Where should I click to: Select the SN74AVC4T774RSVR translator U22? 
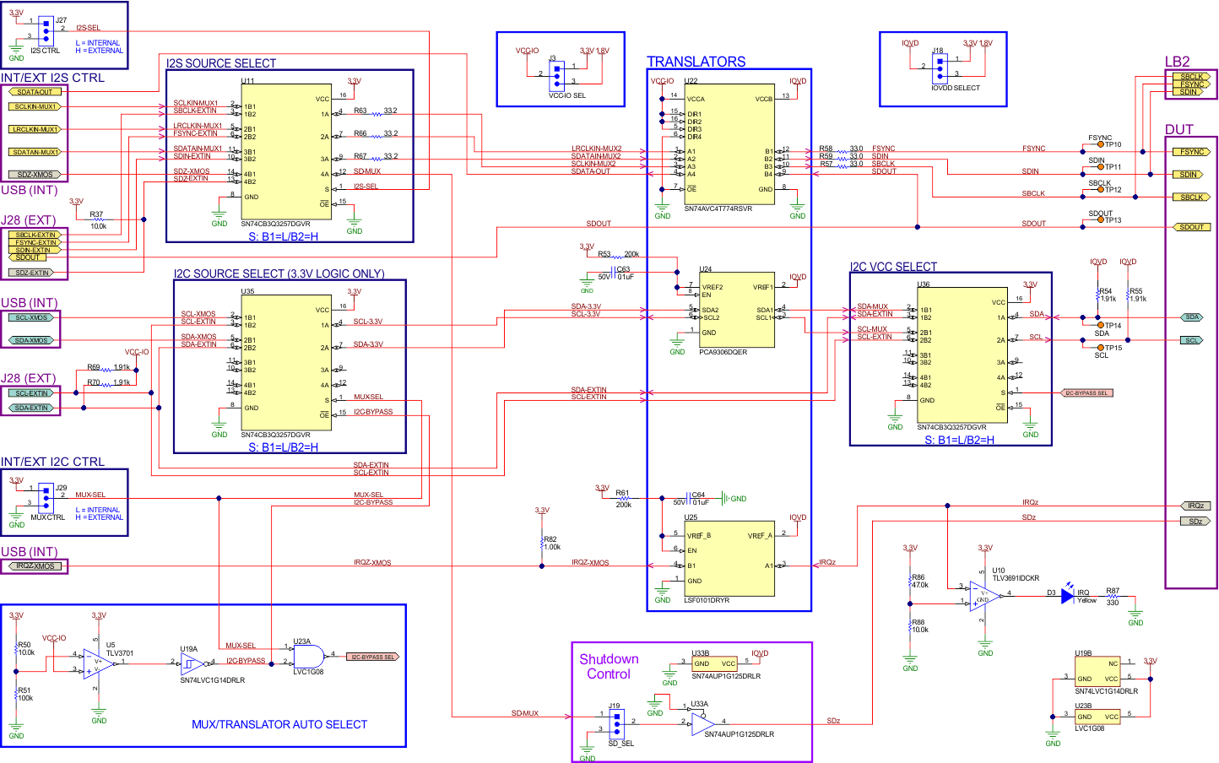pos(728,143)
